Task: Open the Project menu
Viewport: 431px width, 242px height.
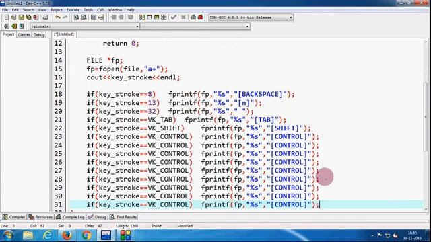Action: pyautogui.click(x=57, y=10)
